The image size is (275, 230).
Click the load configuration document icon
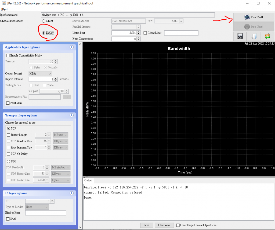pos(254,36)
